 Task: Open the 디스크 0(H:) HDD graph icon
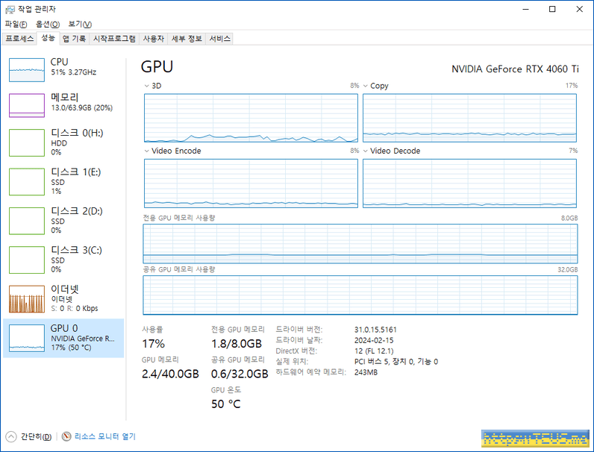click(27, 142)
